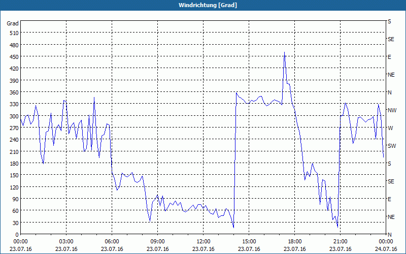Select the 23.07.16 date below 18:00

[x=295, y=249]
